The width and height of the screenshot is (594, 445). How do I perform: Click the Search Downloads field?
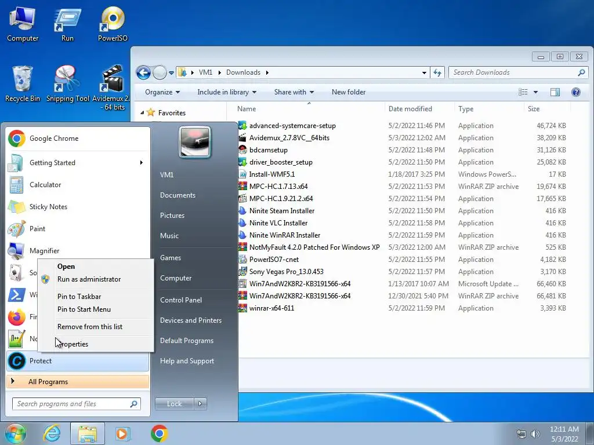pos(519,72)
